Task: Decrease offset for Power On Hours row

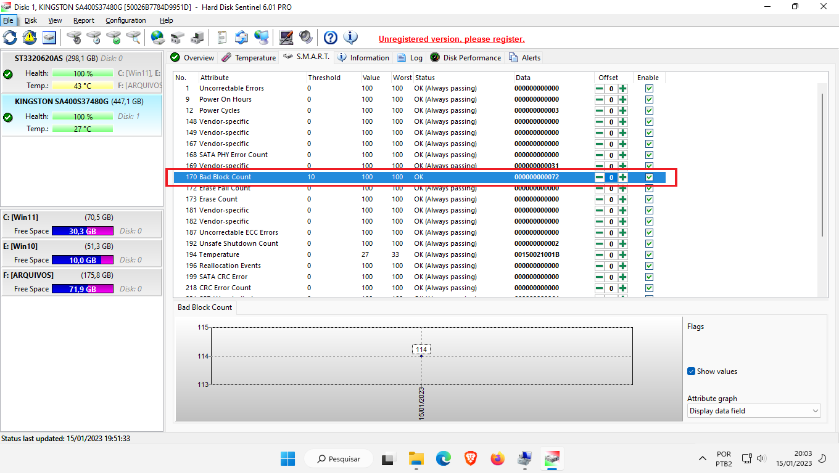Action: (x=599, y=100)
